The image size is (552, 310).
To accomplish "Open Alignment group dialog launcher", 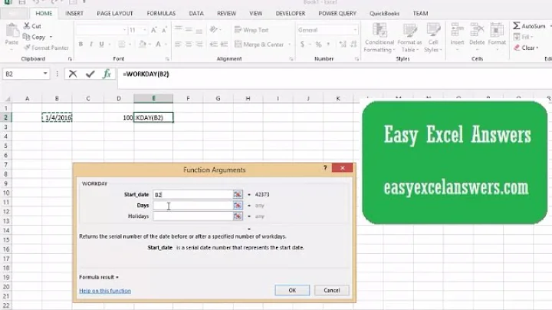I will [291, 59].
